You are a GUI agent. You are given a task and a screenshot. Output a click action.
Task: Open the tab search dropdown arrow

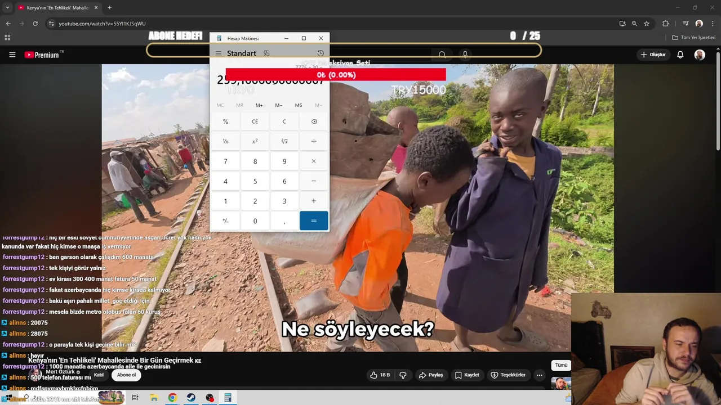pyautogui.click(x=7, y=8)
